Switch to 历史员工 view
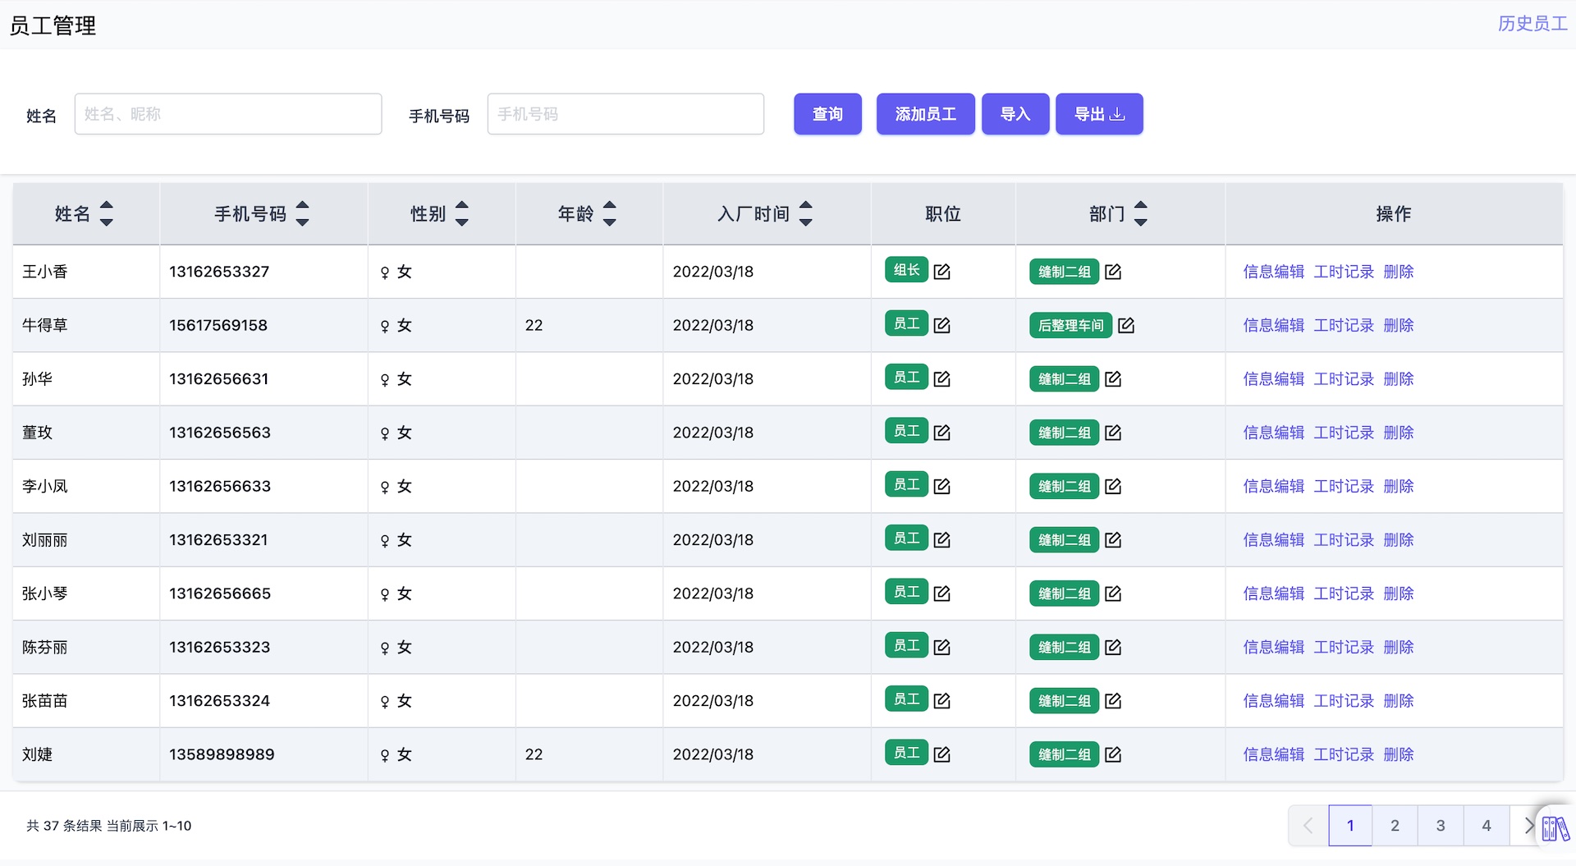The width and height of the screenshot is (1576, 866). pos(1533,25)
